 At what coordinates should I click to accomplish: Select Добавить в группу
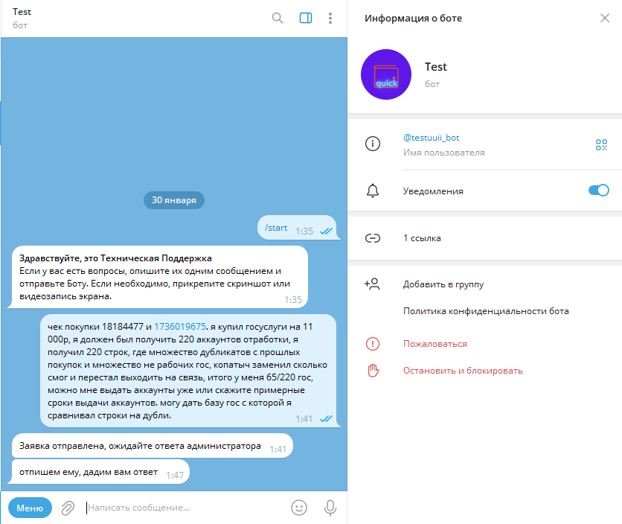pos(443,284)
